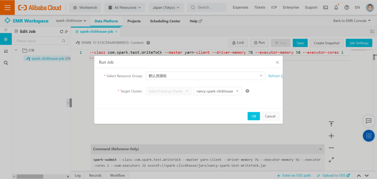
Task: Open the user avatar menu
Action: [x=370, y=8]
